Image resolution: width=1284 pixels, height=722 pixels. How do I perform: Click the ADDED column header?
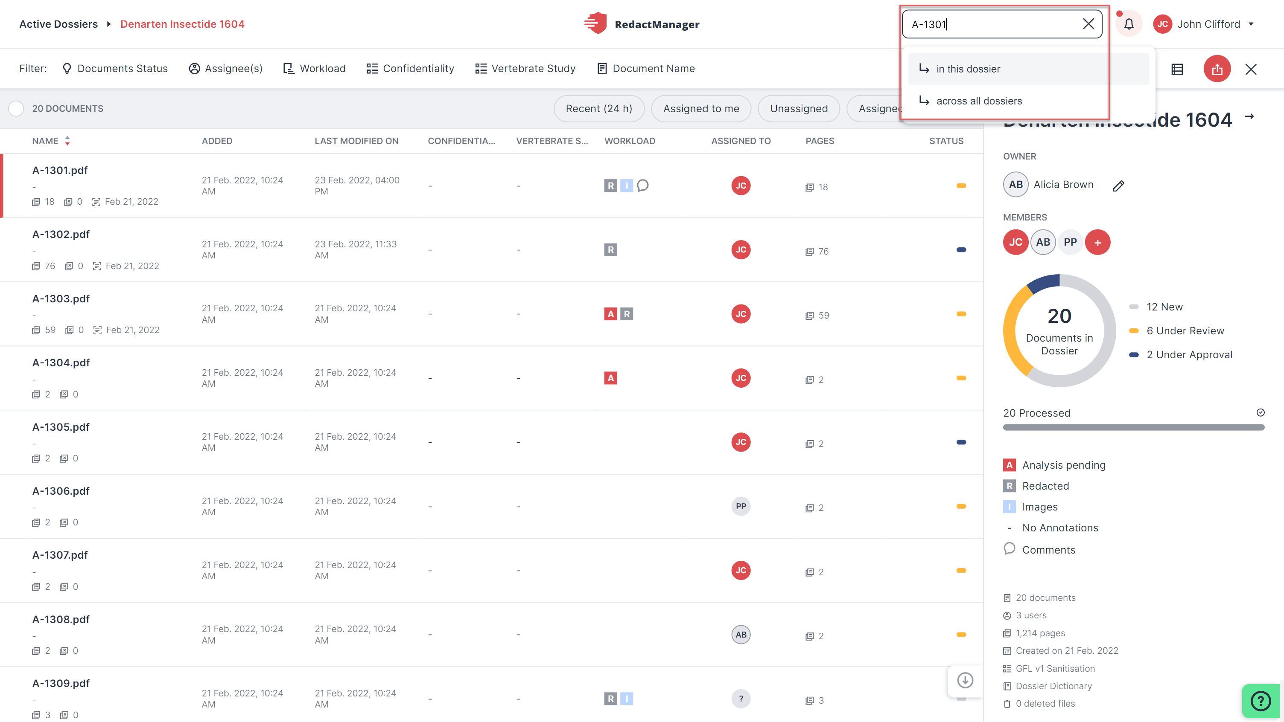click(x=217, y=141)
